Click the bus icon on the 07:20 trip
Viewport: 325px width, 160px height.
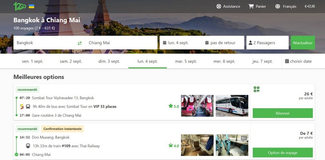[28, 107]
